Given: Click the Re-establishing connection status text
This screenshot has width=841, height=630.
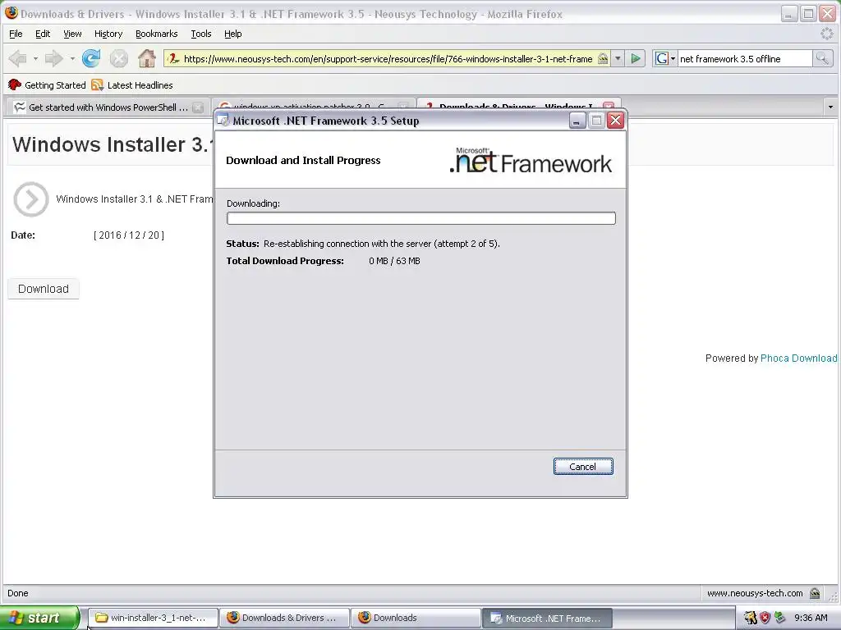Looking at the screenshot, I should click(381, 244).
